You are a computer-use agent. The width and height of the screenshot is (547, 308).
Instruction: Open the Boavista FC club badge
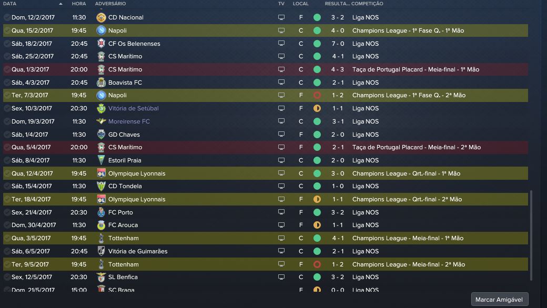(102, 83)
